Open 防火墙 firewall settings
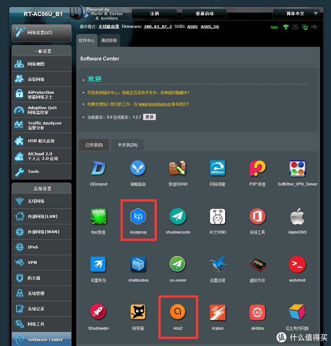Viewport: 331px width, 346px height. tap(42, 278)
